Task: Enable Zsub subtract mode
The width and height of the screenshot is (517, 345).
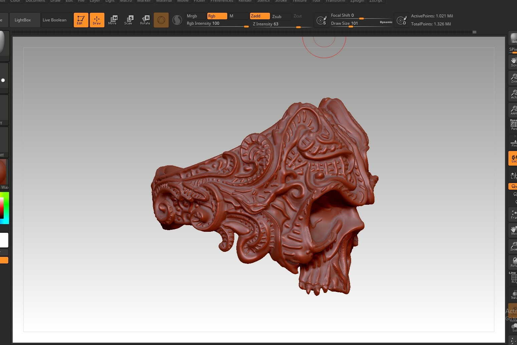Action: (x=281, y=16)
